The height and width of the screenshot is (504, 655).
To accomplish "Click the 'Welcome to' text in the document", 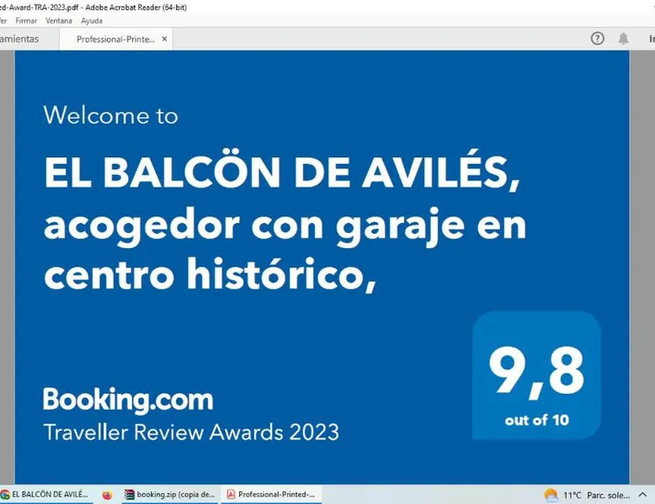I will [x=110, y=115].
